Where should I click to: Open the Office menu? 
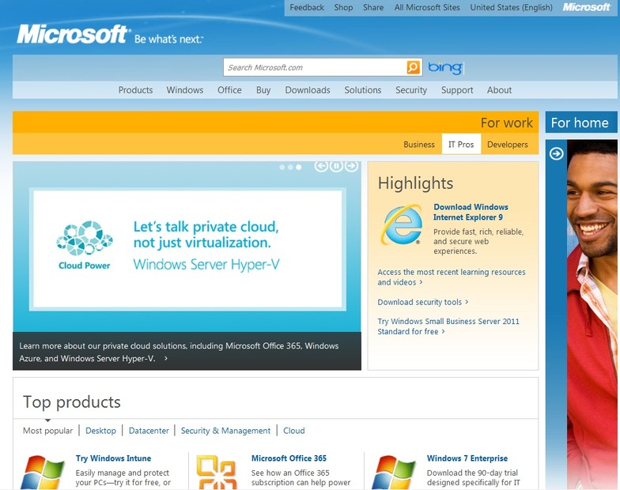(x=229, y=90)
